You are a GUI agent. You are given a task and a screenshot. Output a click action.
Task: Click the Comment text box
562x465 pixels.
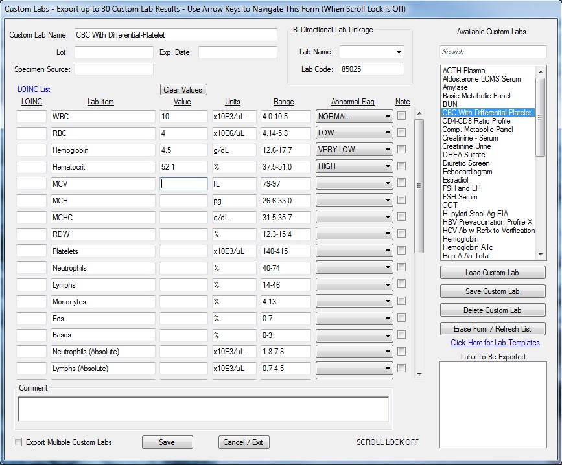point(204,409)
